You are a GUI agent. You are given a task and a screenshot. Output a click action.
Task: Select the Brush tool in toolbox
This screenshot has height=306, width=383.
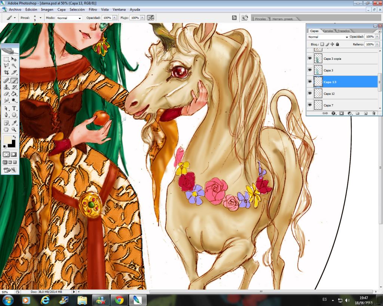pyautogui.click(x=14, y=81)
